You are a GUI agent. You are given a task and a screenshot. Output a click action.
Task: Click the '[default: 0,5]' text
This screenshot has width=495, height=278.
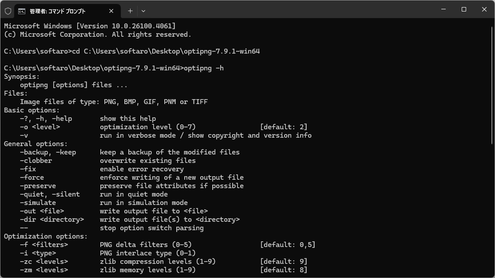click(x=288, y=245)
